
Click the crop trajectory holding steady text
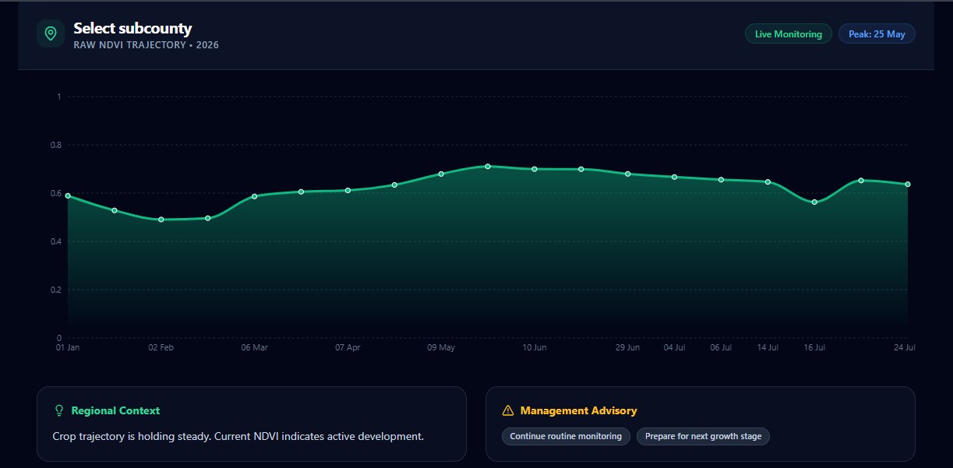238,436
